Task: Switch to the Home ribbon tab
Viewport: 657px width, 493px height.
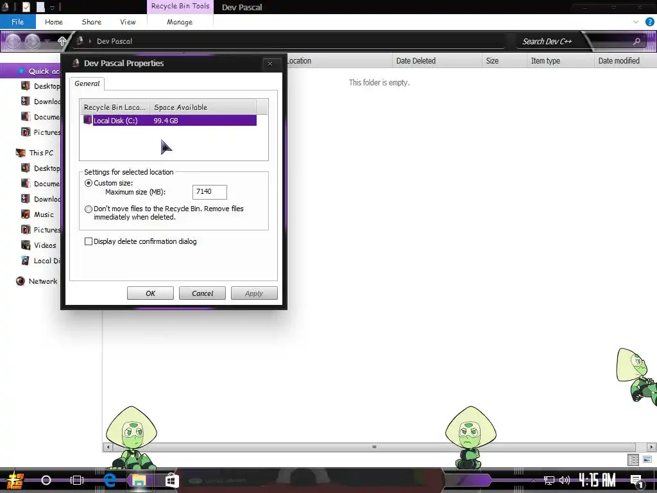Action: [54, 22]
